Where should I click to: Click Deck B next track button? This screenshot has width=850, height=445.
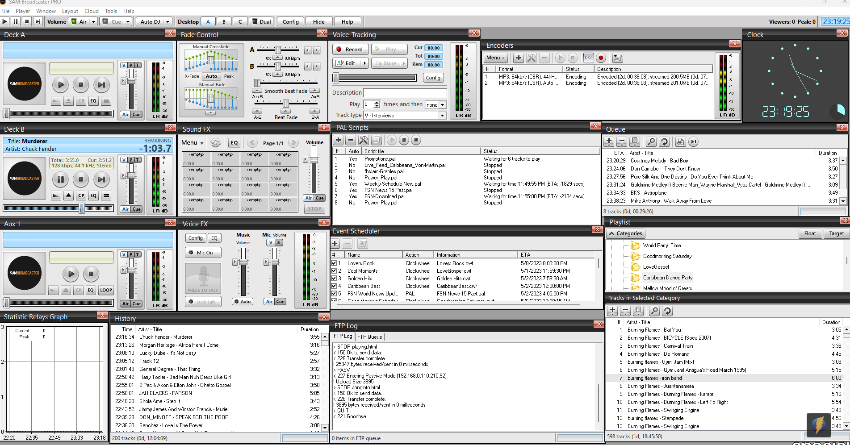pos(101,179)
